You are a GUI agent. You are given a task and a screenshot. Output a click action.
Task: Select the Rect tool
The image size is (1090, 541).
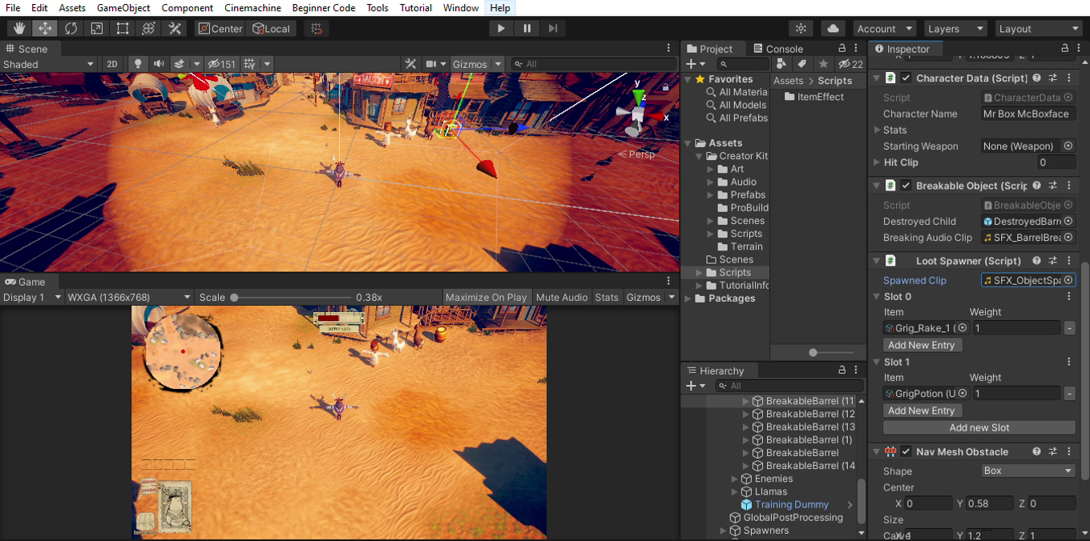pos(123,28)
